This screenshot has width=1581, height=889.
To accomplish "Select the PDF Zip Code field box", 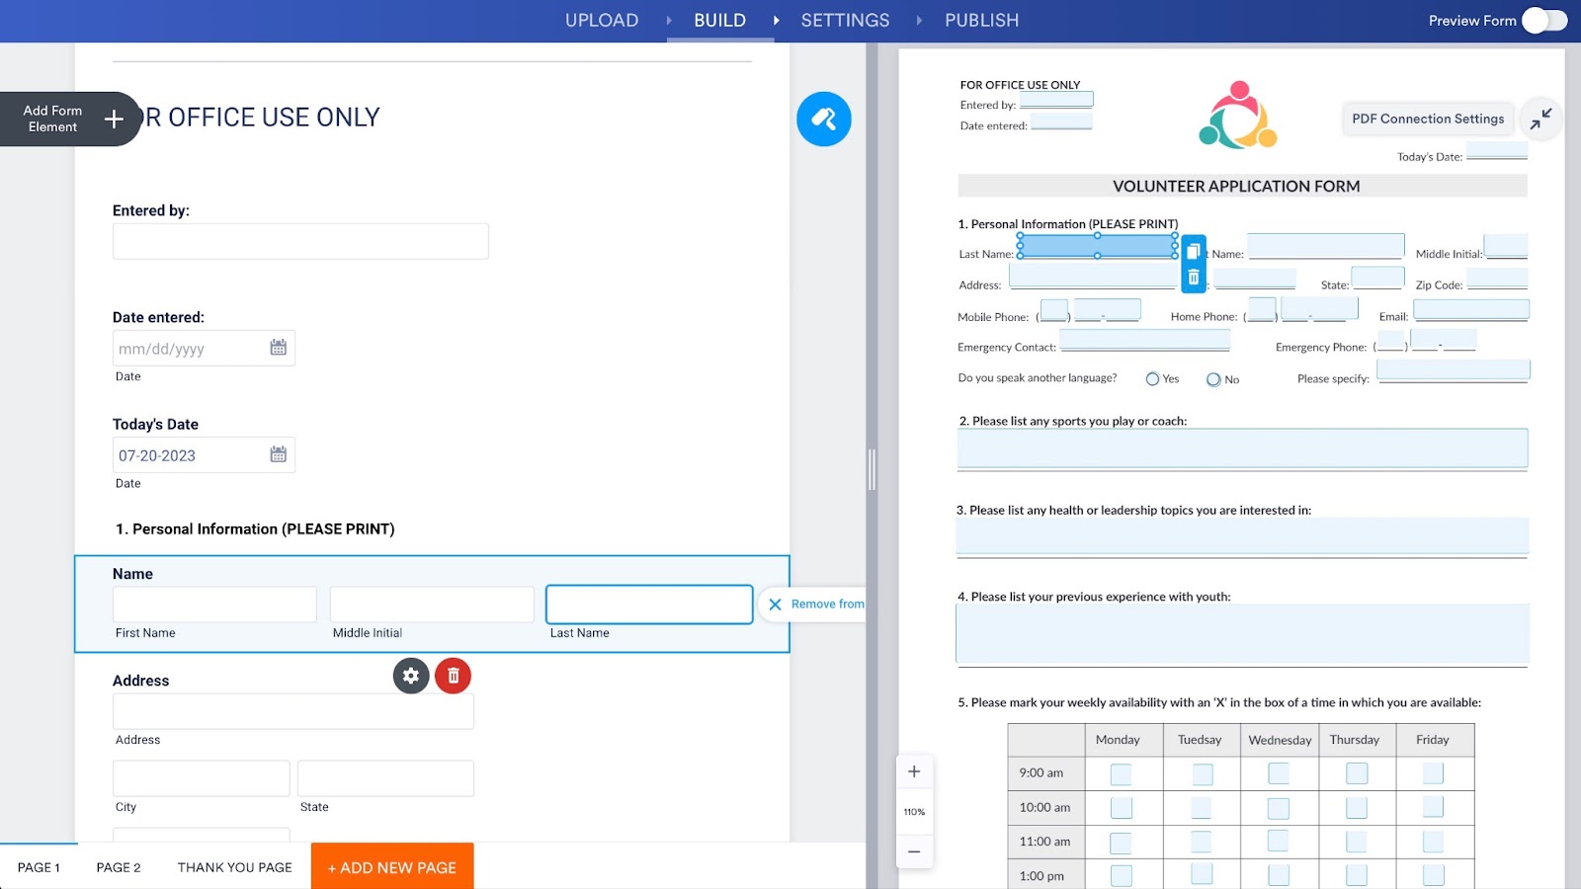I will point(1498,280).
